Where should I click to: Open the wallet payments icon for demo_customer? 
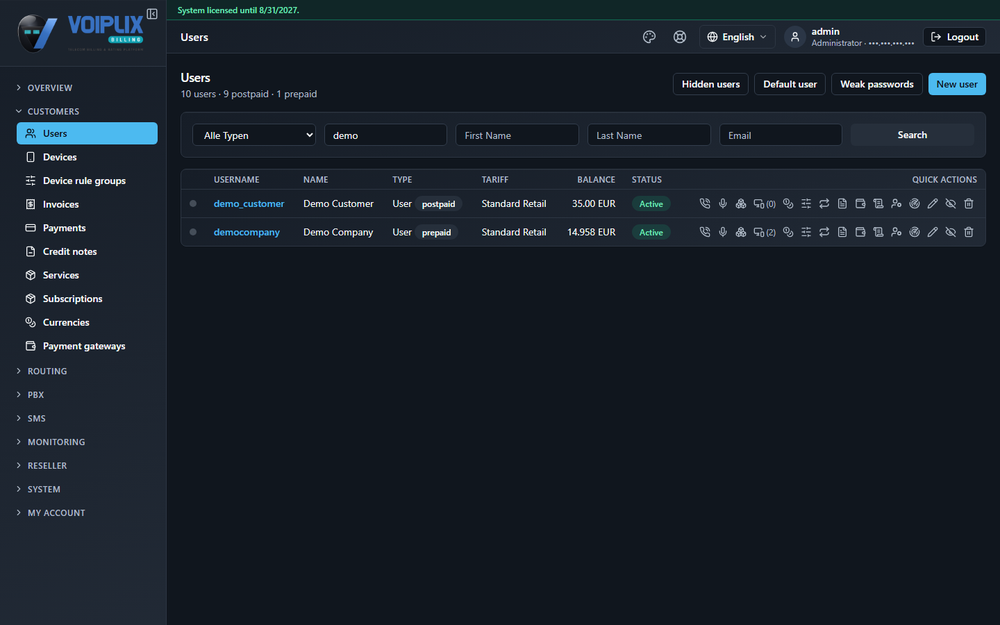click(860, 203)
